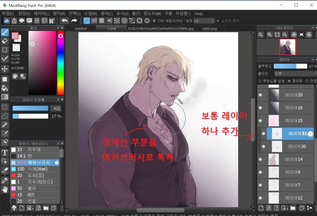Screen dimensions: 317x216
Task: Switch to the 1.png tab
Action: click(111, 28)
